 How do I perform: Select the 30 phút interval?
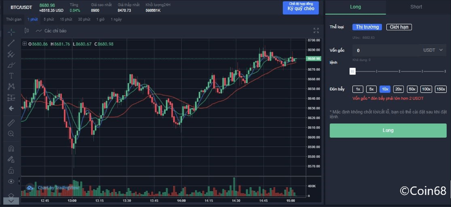(84, 19)
